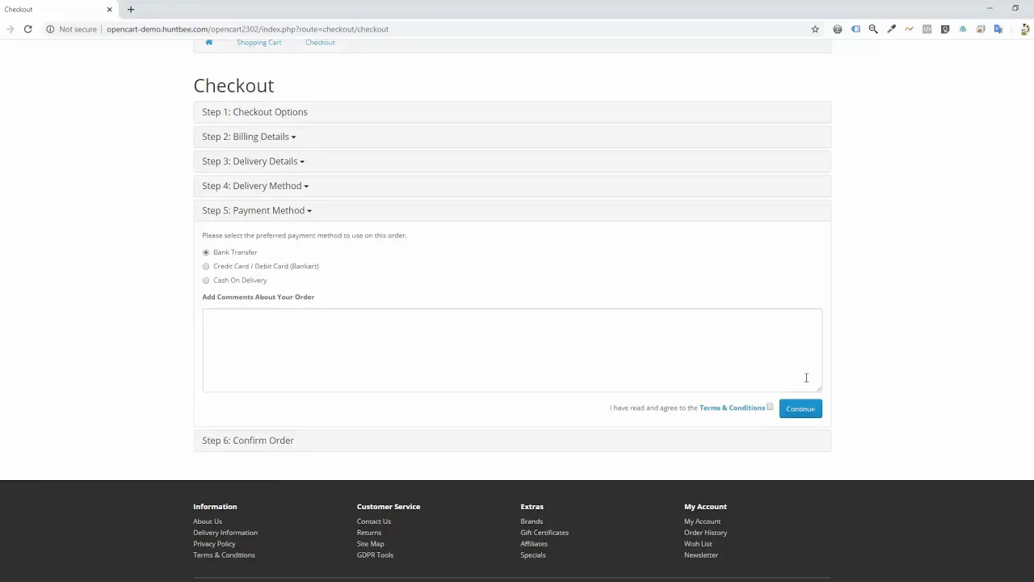This screenshot has width=1034, height=582.
Task: Open Wish List footer link
Action: tap(698, 544)
